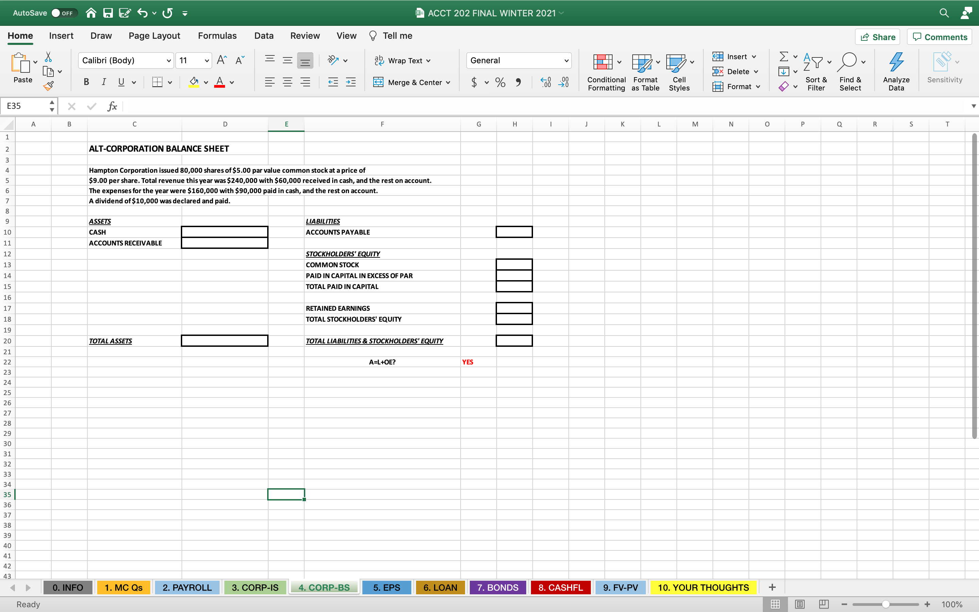Image resolution: width=979 pixels, height=612 pixels.
Task: Expand the Merge & Center dropdown arrow
Action: pos(448,83)
